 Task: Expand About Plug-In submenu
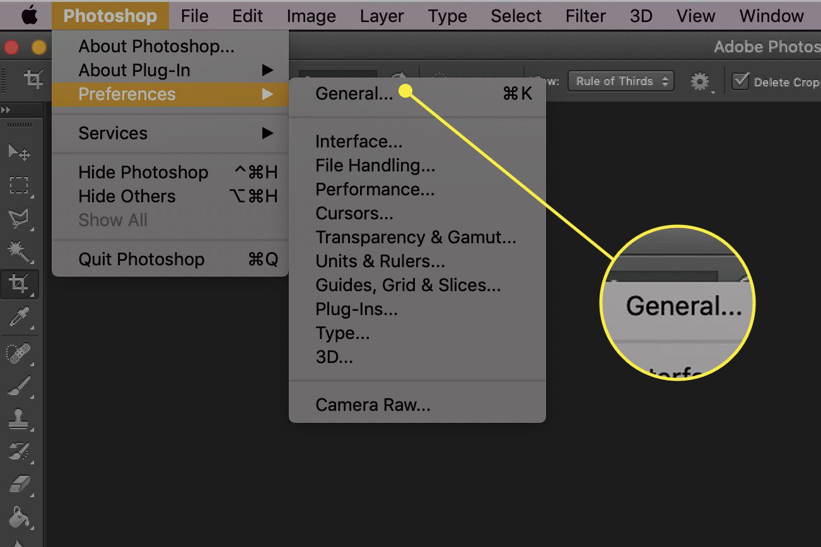(x=170, y=70)
